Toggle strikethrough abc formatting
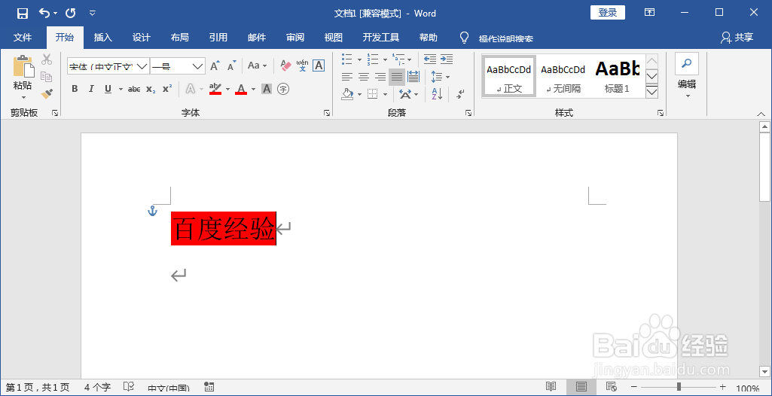 [x=134, y=89]
